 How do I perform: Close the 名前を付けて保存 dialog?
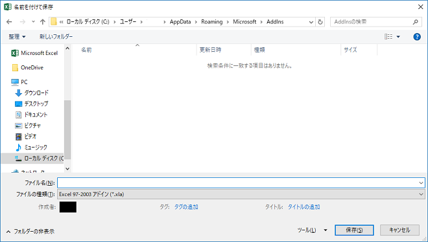coord(421,7)
